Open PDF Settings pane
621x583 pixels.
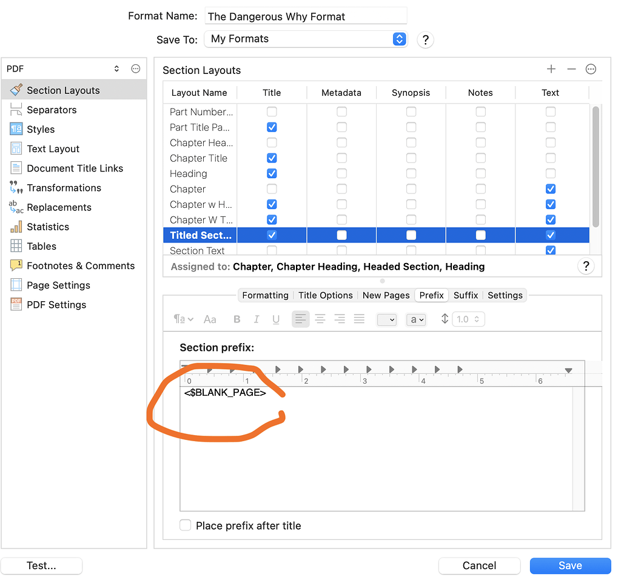(56, 305)
